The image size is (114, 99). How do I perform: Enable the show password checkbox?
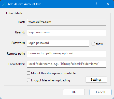pos(93,44)
